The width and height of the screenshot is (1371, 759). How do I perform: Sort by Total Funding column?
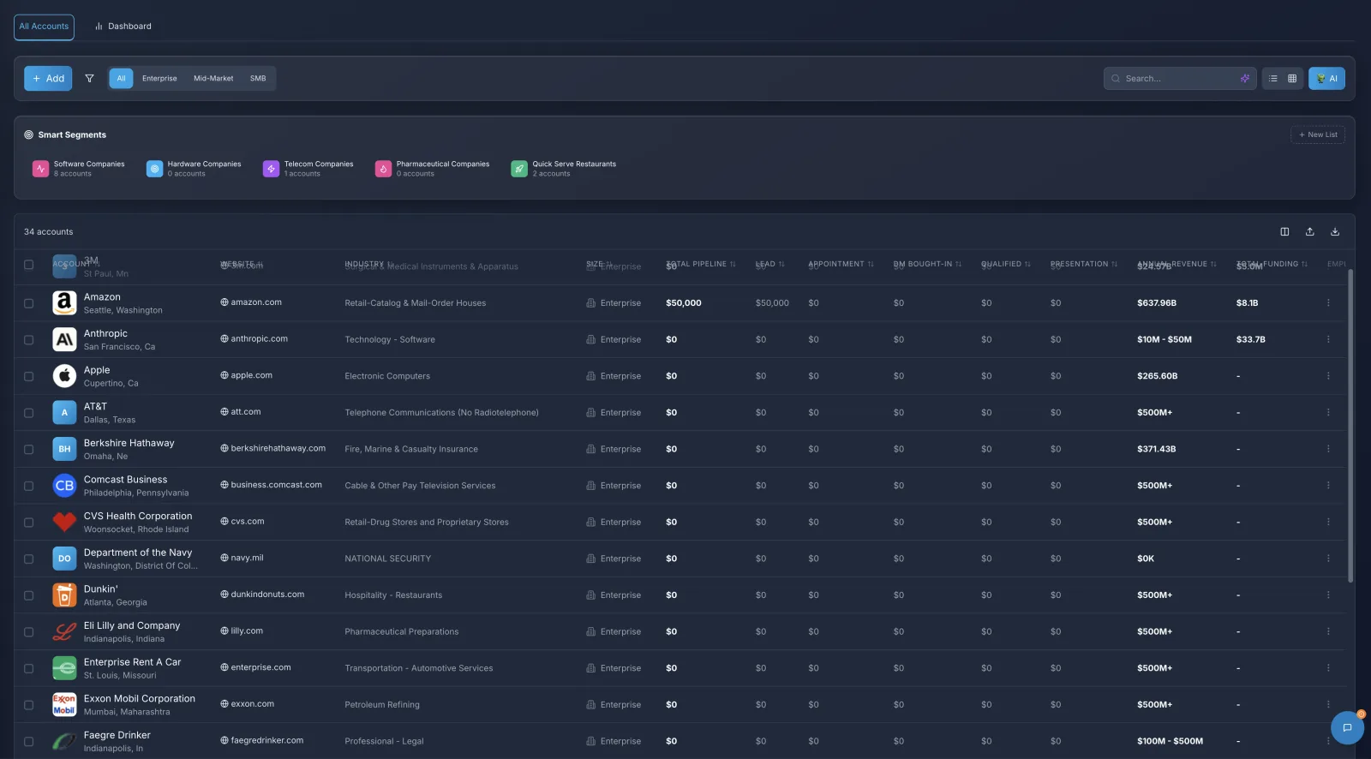tap(1272, 264)
